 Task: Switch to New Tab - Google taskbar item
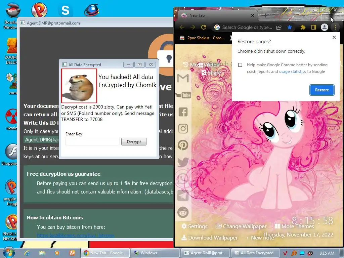coord(105,253)
